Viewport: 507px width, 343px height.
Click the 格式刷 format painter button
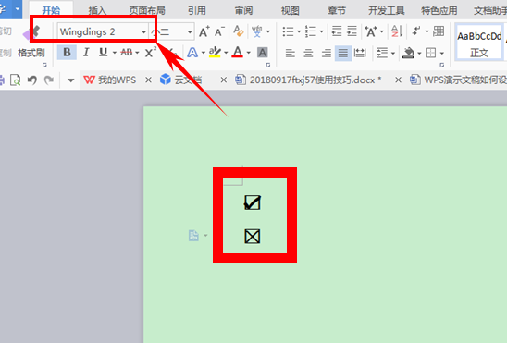click(x=31, y=53)
